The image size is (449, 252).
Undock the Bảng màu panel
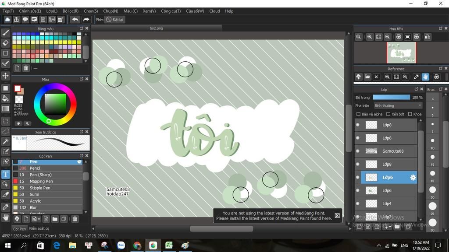(x=81, y=28)
